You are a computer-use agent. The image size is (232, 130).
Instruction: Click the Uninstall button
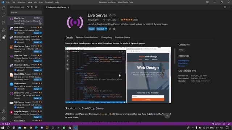[100, 29]
